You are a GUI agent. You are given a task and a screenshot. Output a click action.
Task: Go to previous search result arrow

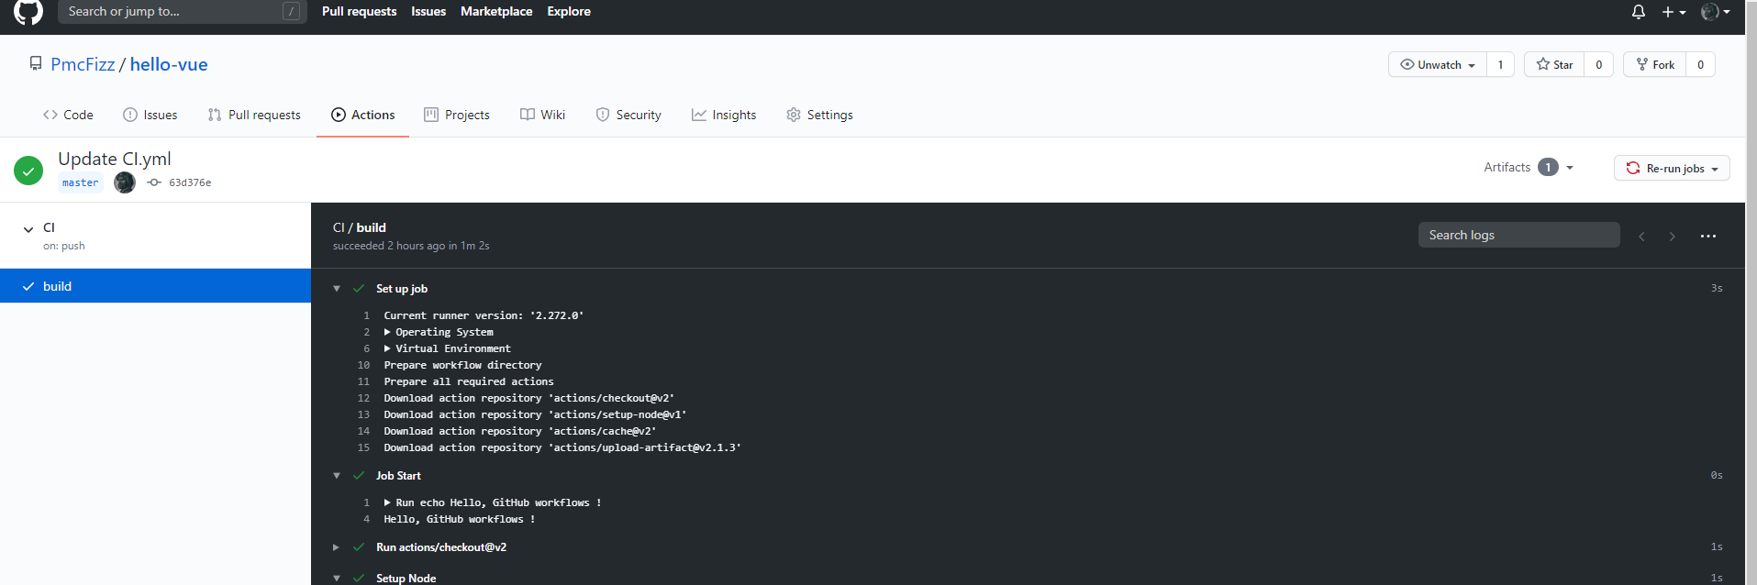[1641, 237]
